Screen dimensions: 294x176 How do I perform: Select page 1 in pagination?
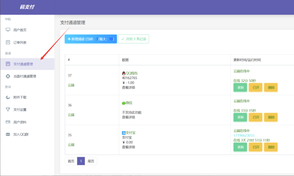(x=81, y=161)
